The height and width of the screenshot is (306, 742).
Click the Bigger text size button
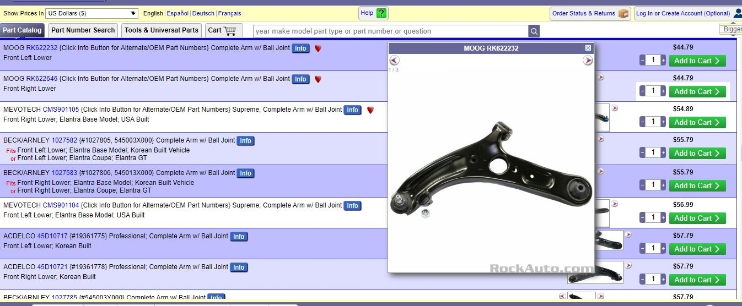[x=732, y=29]
